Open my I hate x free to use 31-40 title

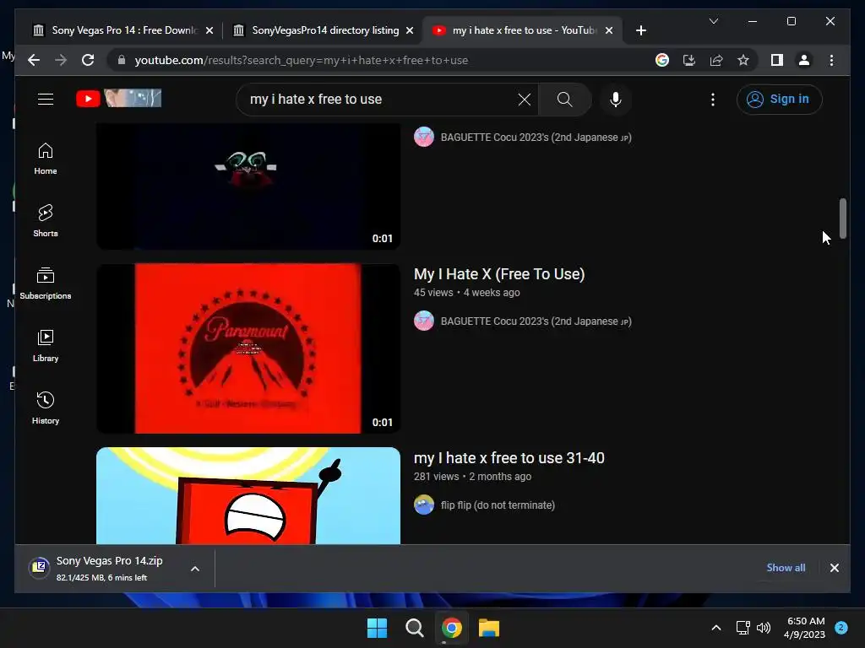[509, 458]
